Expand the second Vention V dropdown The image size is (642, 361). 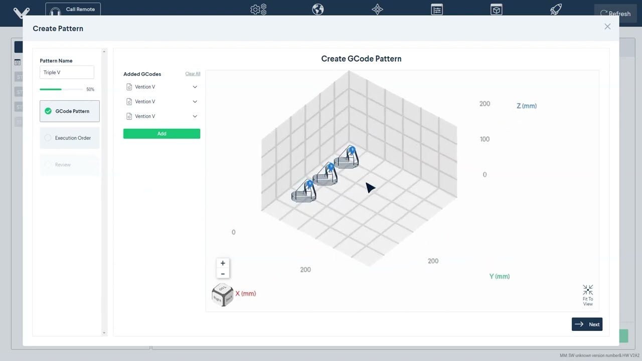point(195,101)
